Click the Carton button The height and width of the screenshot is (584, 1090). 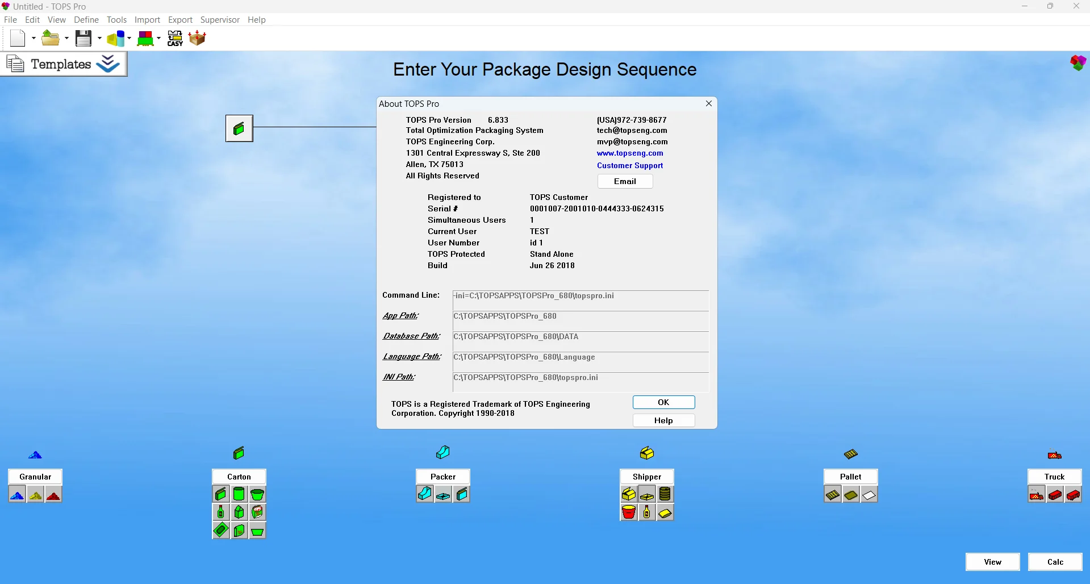click(239, 477)
